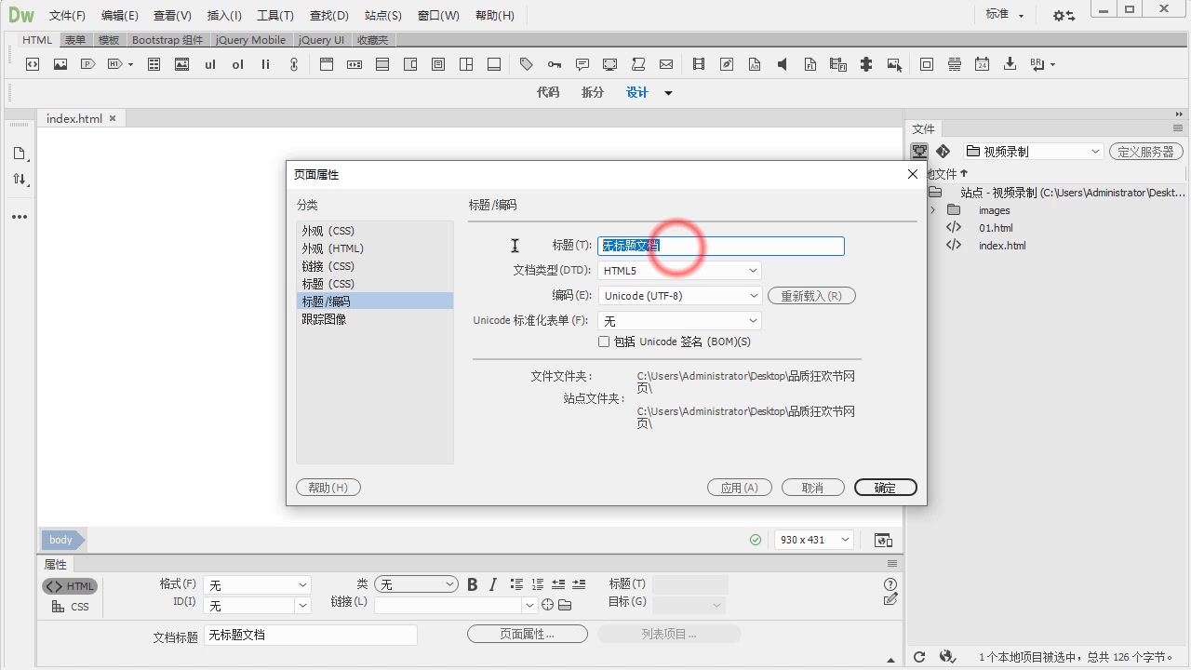This screenshot has height=670, width=1191.
Task: Insert a Date calendar icon
Action: pyautogui.click(x=983, y=64)
